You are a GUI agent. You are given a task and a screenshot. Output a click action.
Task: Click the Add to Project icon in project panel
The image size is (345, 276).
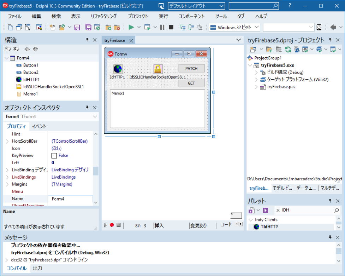269,50
